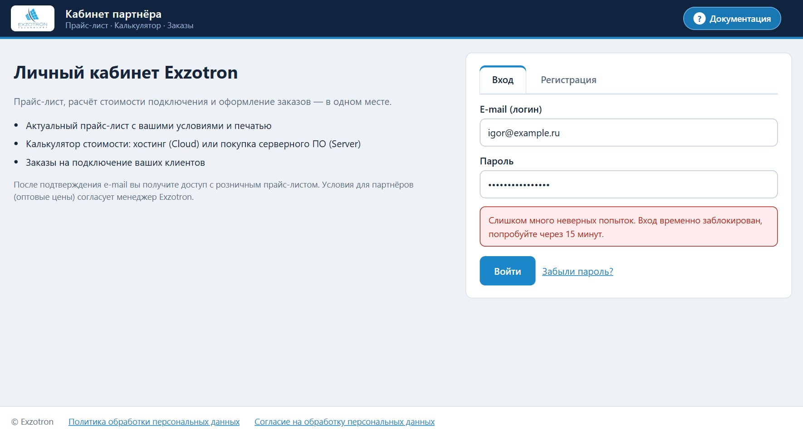Open the Документация help button
The height and width of the screenshot is (436, 803).
click(x=732, y=19)
